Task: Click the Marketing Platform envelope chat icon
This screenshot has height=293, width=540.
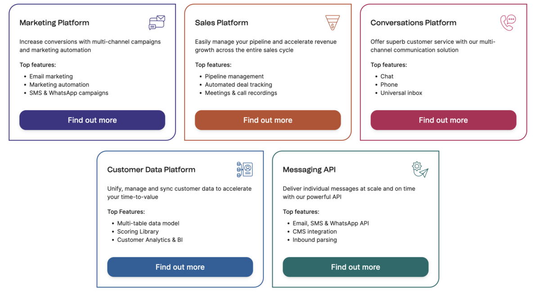Action: point(157,22)
